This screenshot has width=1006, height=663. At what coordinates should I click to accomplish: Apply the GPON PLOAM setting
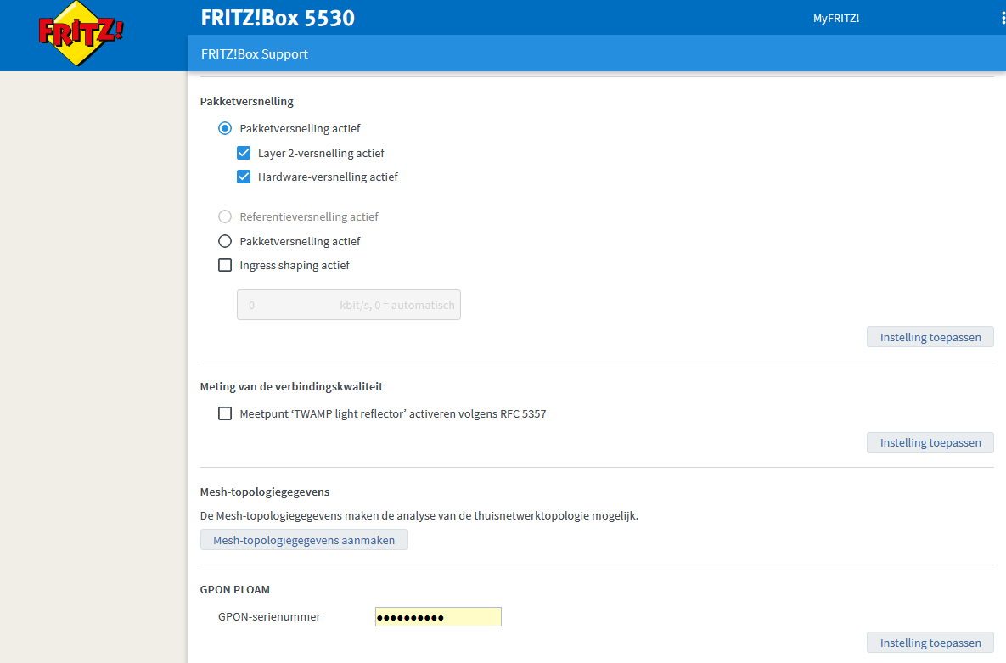930,643
